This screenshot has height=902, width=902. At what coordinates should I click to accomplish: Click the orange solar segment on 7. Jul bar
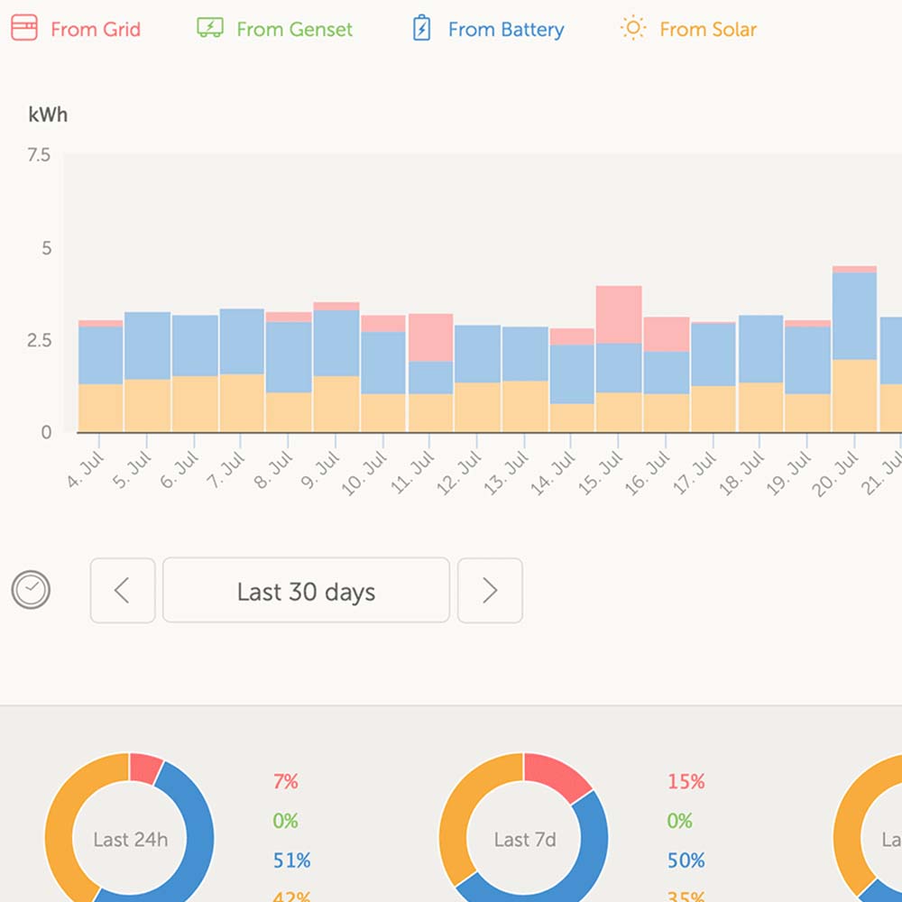[242, 402]
